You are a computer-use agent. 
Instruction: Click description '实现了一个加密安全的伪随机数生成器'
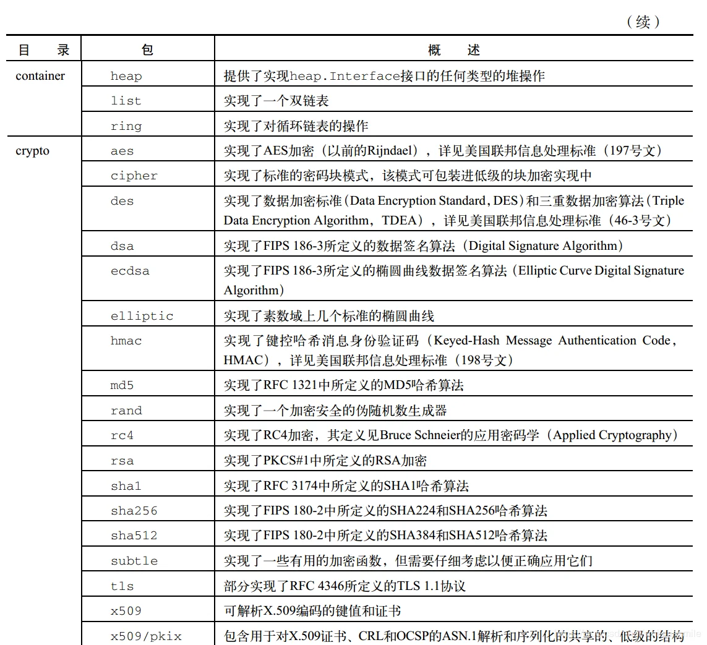[x=335, y=411]
